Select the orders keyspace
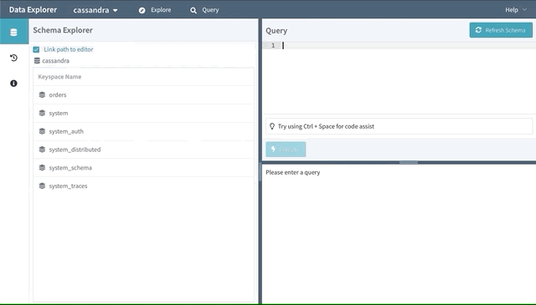The image size is (536, 305). [x=143, y=95]
